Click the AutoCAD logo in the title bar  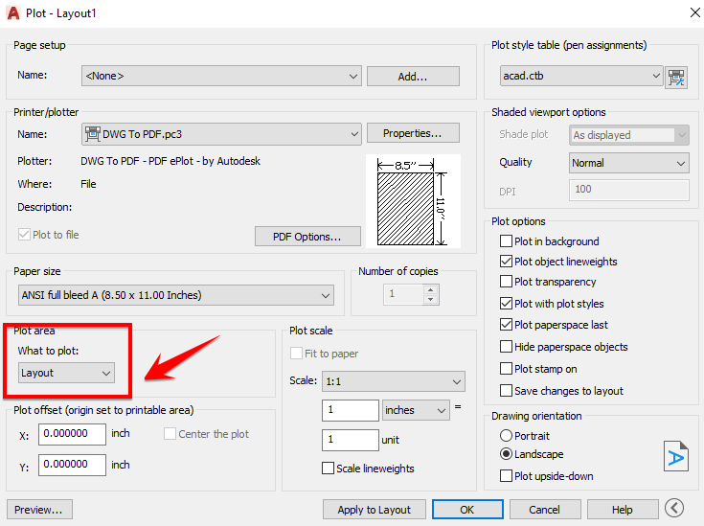(13, 13)
